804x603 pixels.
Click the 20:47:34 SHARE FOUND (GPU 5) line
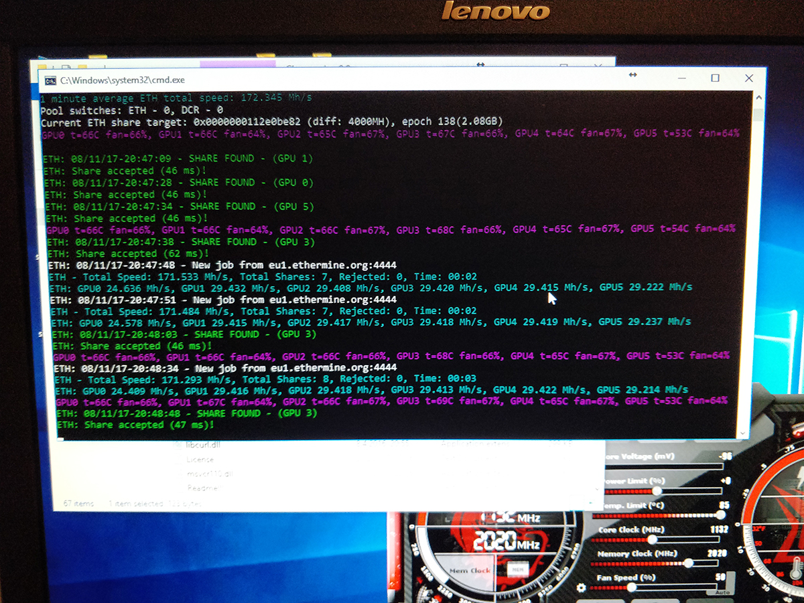tap(178, 206)
